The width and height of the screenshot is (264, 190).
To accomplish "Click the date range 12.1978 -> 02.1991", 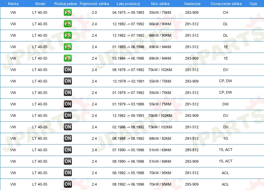I will click(x=129, y=81).
